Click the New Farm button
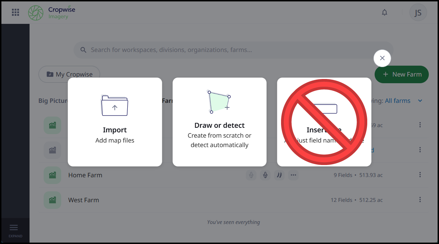The image size is (439, 244). (x=401, y=74)
